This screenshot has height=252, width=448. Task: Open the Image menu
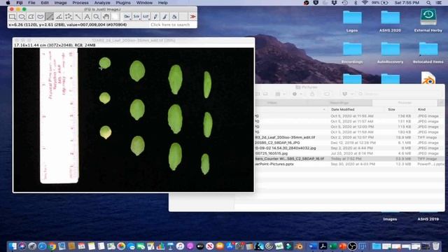[x=61, y=3]
